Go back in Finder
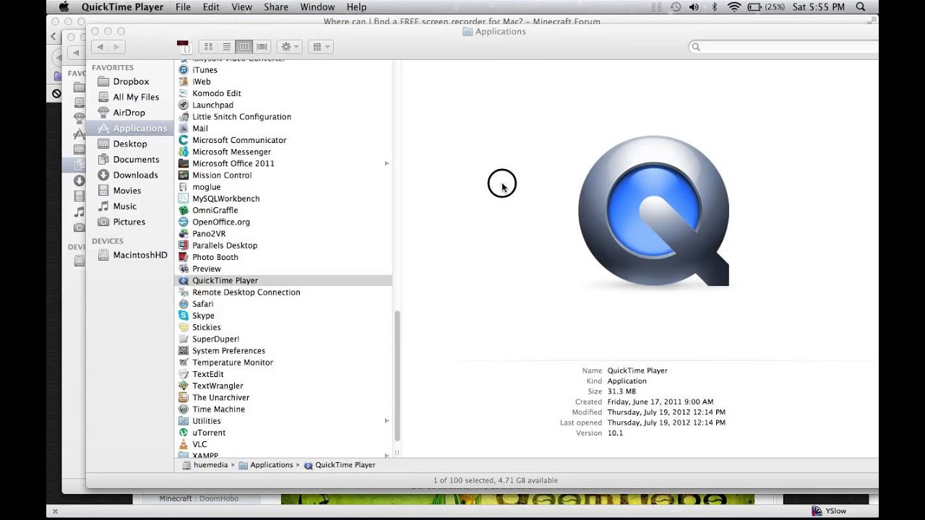 [x=100, y=47]
